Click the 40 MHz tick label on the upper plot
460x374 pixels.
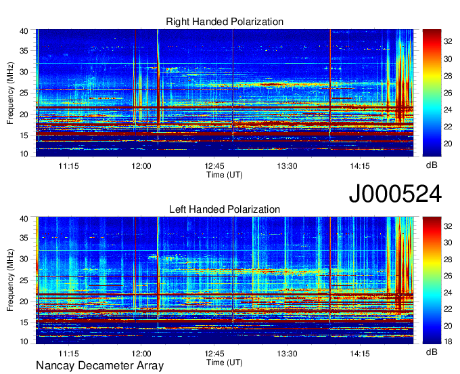click(x=24, y=31)
